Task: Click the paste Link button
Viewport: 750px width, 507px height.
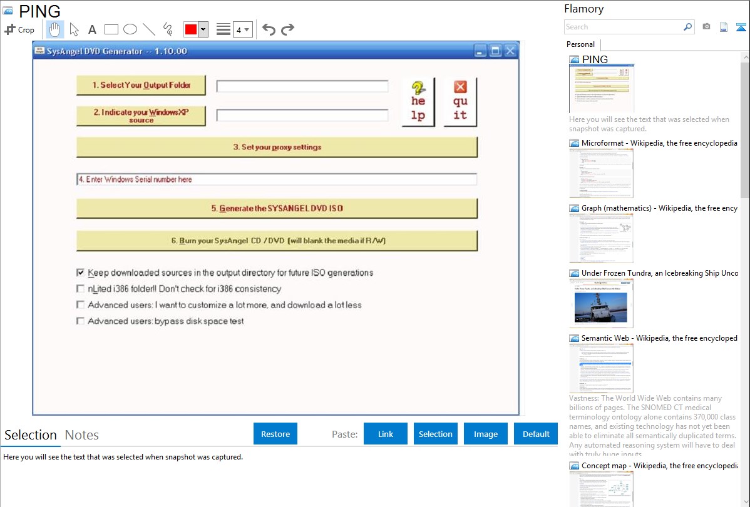Action: 386,434
